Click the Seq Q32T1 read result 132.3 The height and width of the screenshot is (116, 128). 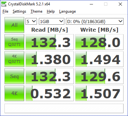click(50, 42)
